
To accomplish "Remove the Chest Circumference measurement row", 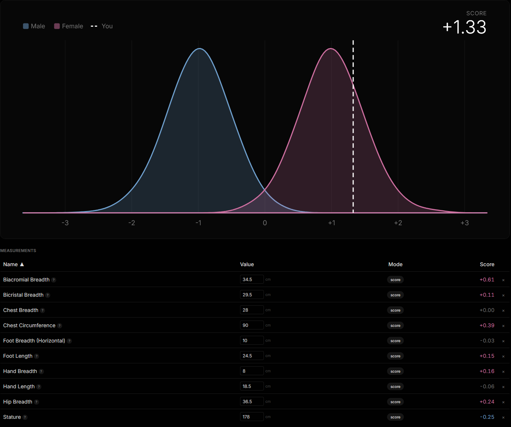I will click(x=504, y=326).
